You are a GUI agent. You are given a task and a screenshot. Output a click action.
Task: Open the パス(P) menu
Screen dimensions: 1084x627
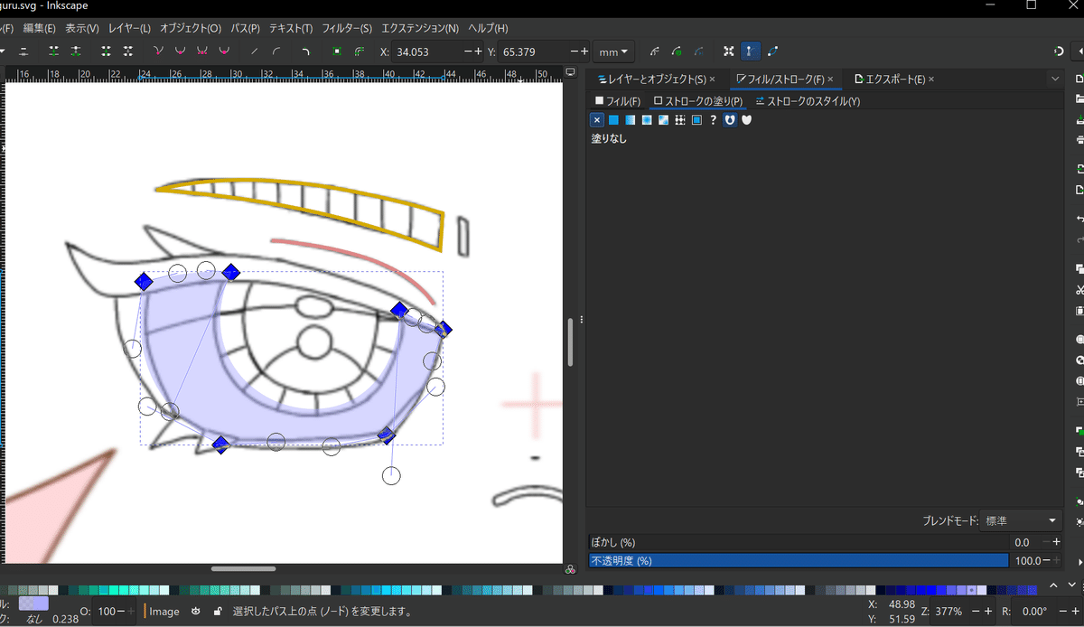[245, 29]
